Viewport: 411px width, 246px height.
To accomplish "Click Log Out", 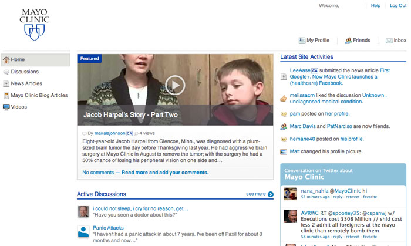I will tap(398, 5).
